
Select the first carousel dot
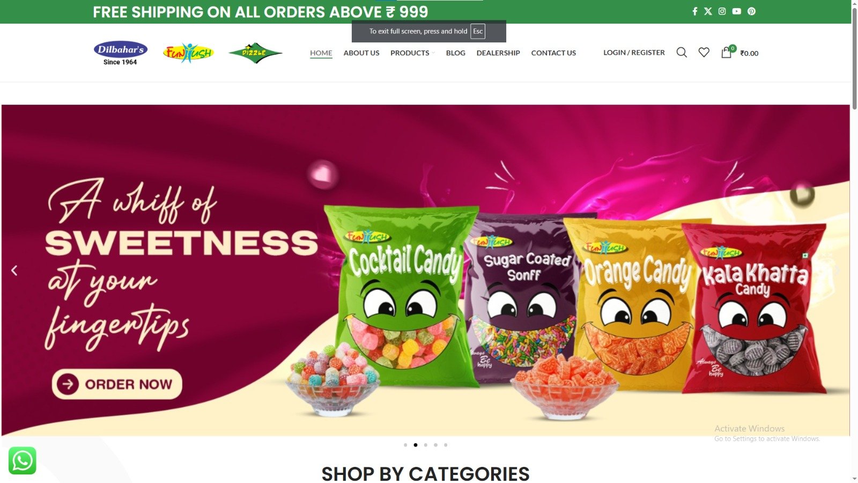tap(405, 445)
